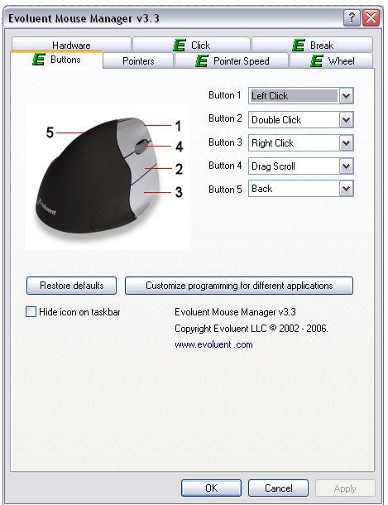Select the Buttons tab
The height and width of the screenshot is (505, 388).
(57, 60)
